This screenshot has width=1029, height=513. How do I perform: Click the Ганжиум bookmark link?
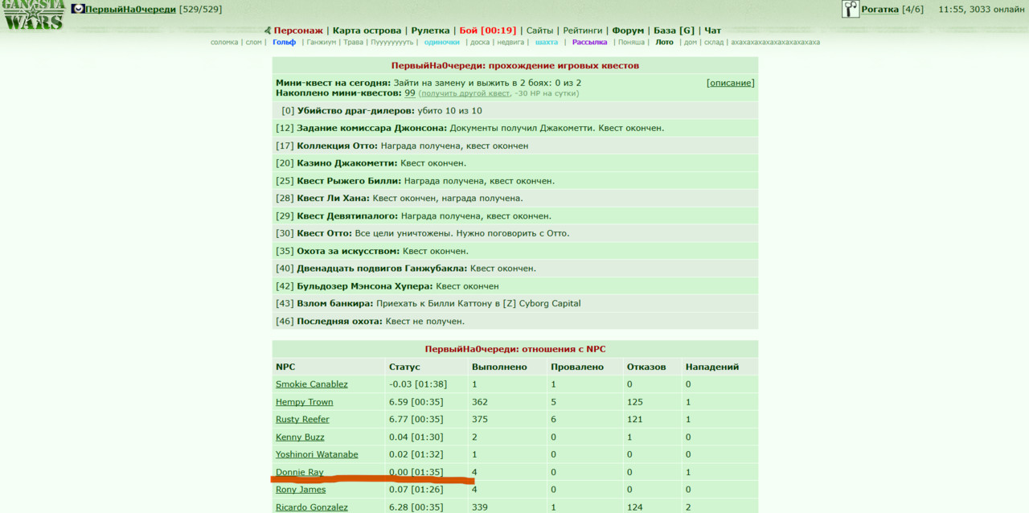321,42
